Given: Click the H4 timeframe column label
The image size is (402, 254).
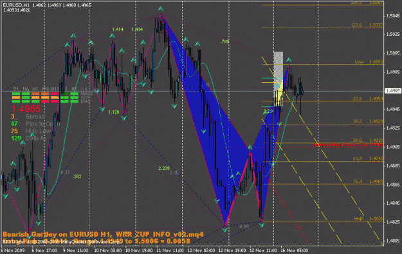Looking at the screenshot, I should pyautogui.click(x=26, y=89).
